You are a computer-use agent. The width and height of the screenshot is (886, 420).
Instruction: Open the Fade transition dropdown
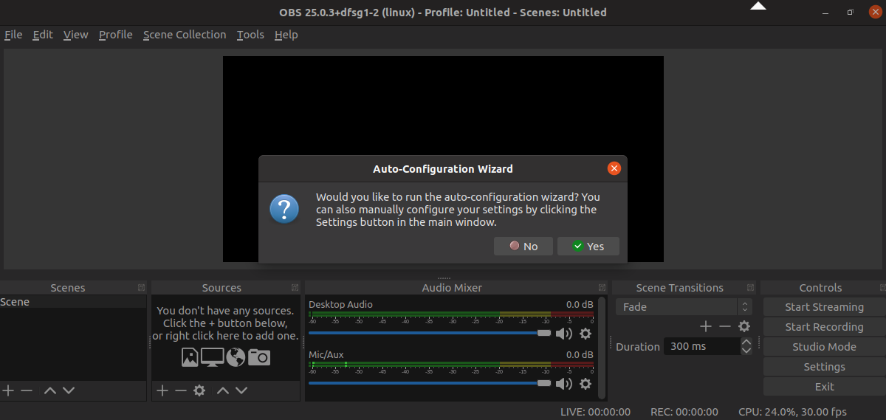(684, 307)
